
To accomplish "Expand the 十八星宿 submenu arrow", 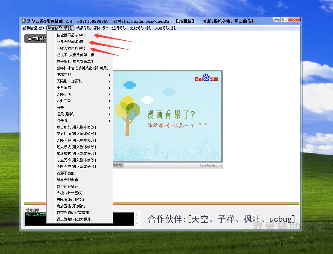I will (x=110, y=88).
